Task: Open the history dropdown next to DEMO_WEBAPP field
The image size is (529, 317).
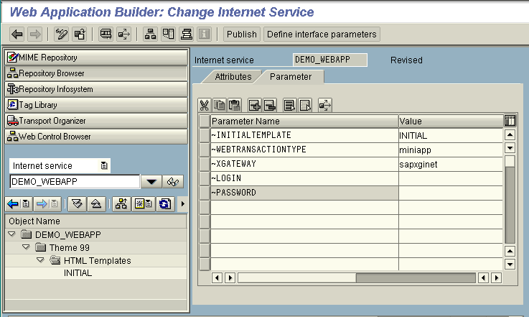Action: pyautogui.click(x=151, y=182)
